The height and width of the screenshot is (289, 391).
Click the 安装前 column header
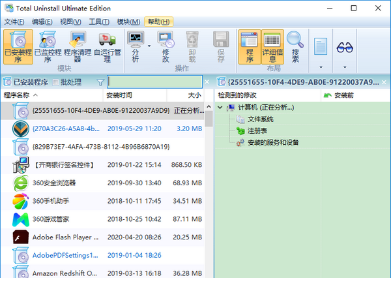[356, 95]
